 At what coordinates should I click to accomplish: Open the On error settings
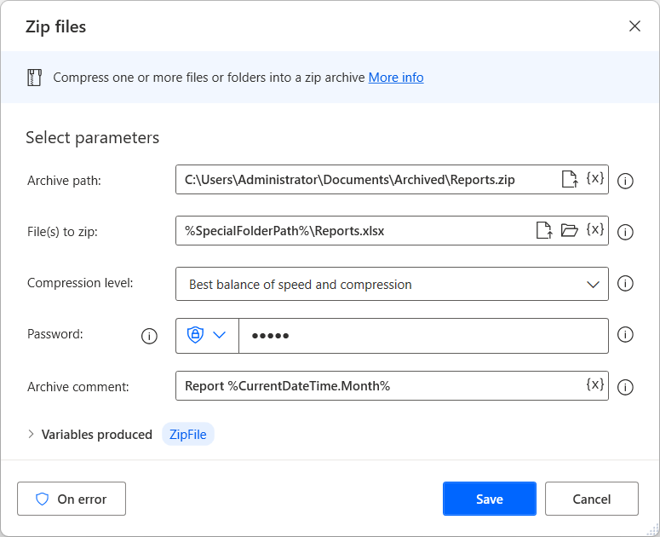pyautogui.click(x=72, y=499)
